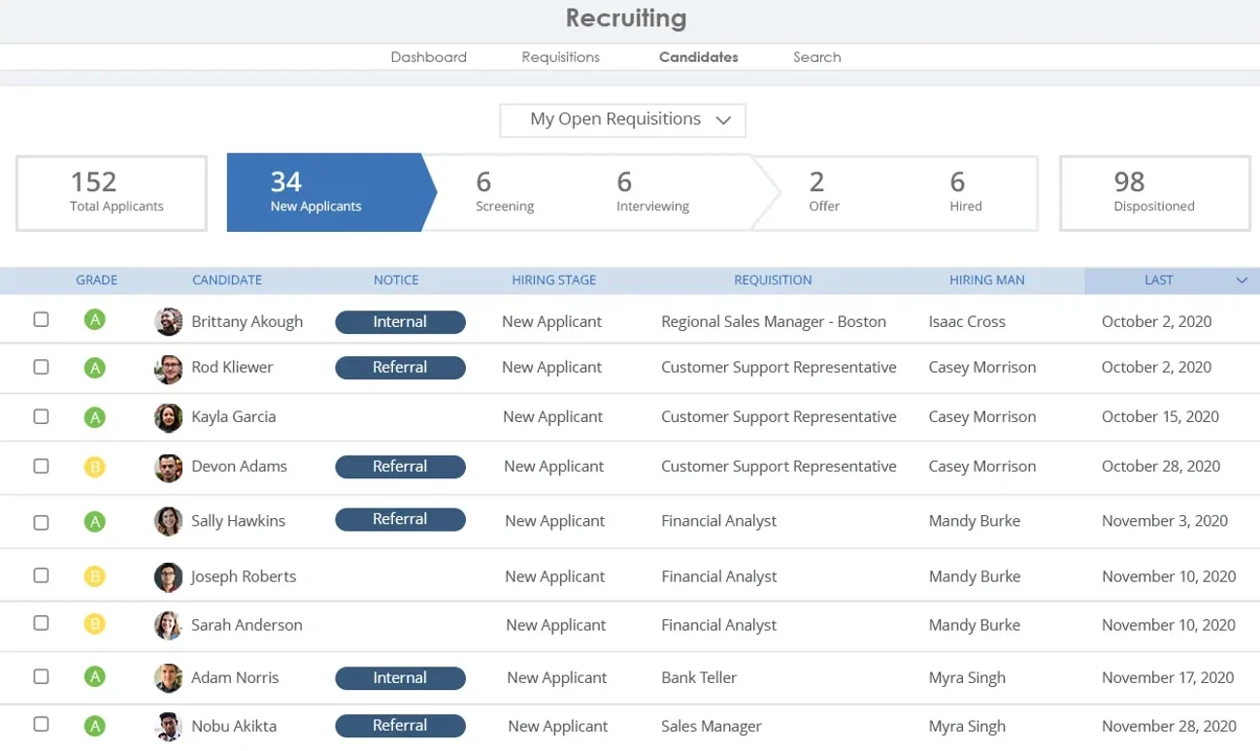Image resolution: width=1260 pixels, height=751 pixels.
Task: Click the Internal badge for Brittany Akough
Action: 400,321
